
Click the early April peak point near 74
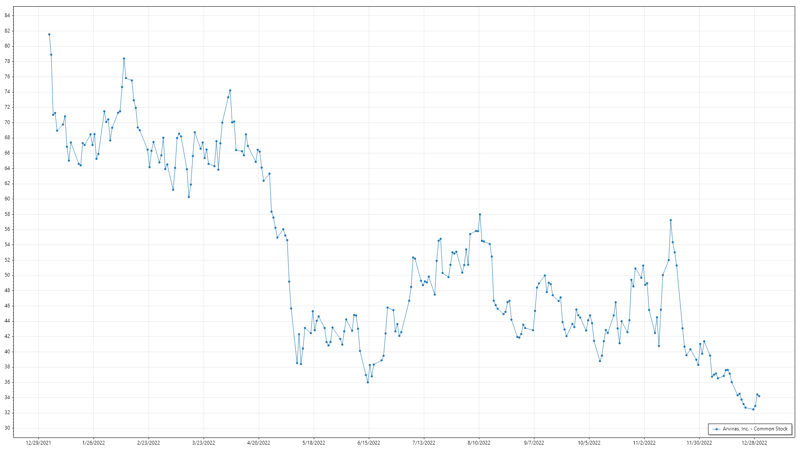tap(230, 90)
